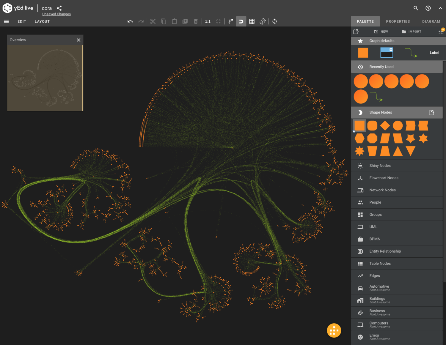
Task: Click the 1:1 zoom to original size icon
Action: pyautogui.click(x=208, y=21)
